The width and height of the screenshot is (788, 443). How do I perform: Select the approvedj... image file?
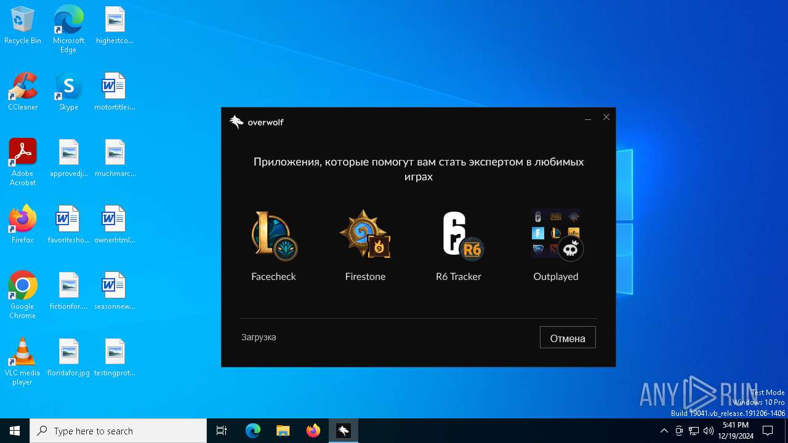(x=68, y=158)
